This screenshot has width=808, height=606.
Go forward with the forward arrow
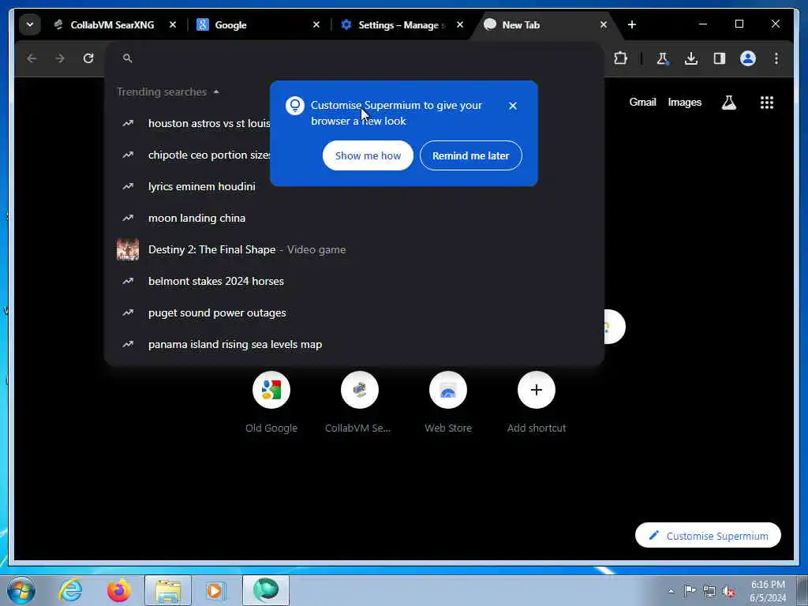60,58
